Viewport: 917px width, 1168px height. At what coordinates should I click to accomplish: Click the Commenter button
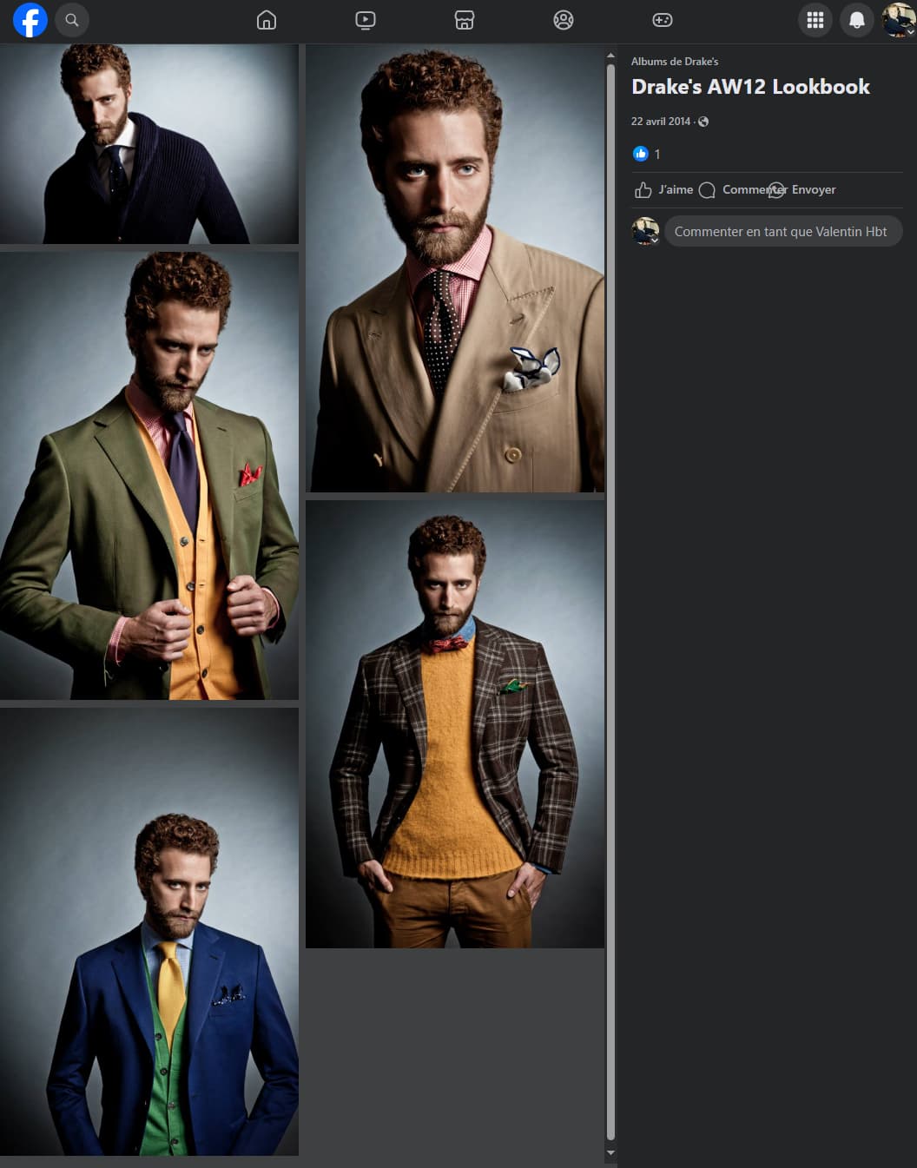pyautogui.click(x=742, y=189)
